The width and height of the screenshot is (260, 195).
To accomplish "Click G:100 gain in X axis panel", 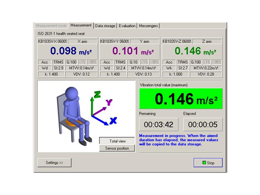I will (x=71, y=62).
